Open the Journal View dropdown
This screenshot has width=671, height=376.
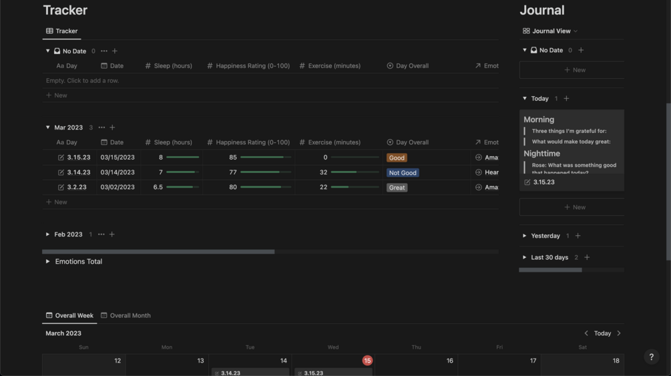(550, 31)
